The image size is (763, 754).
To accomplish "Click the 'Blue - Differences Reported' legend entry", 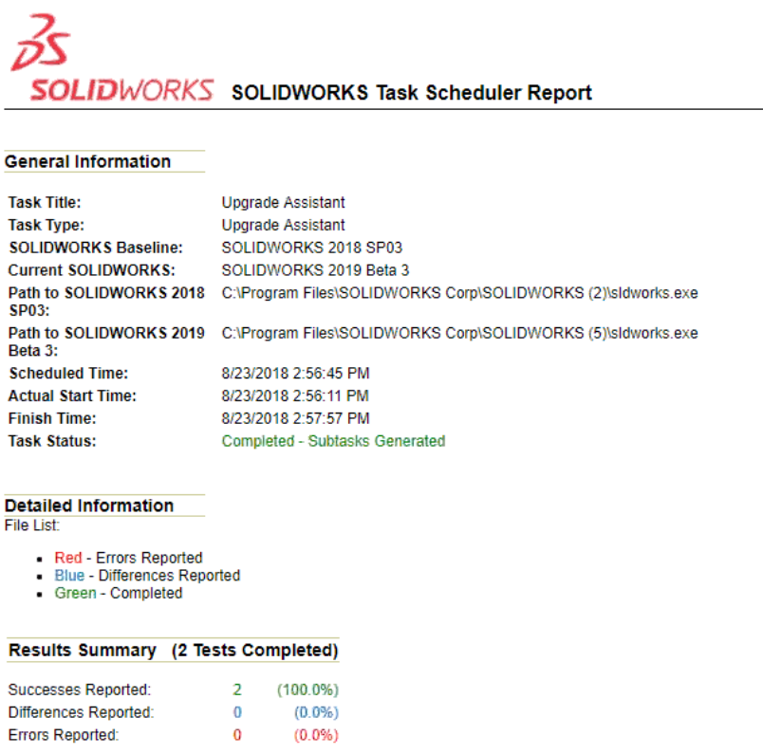I will pos(147,576).
